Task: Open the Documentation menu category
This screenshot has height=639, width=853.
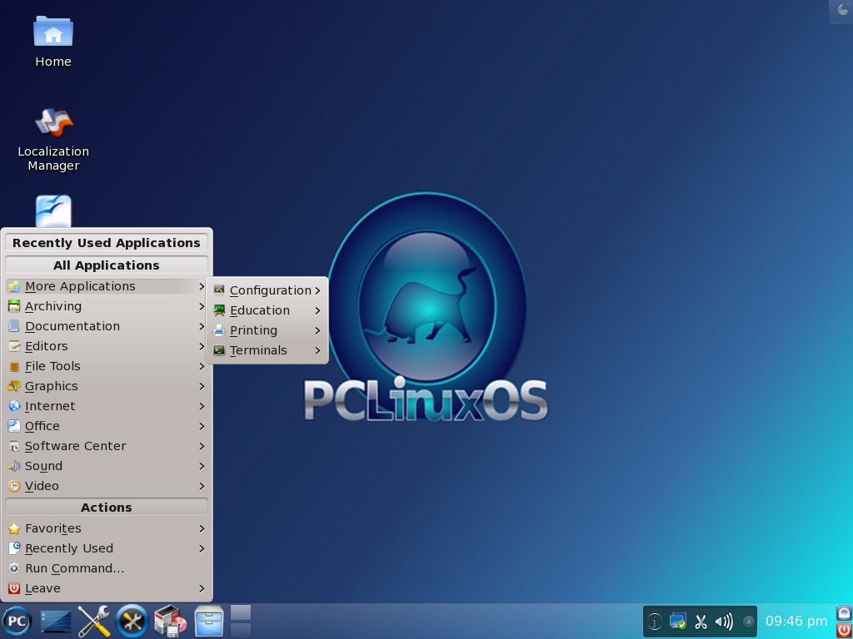Action: (107, 326)
